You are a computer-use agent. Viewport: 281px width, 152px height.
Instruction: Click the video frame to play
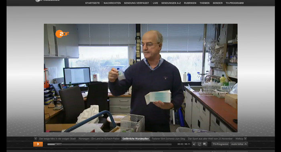[x=140, y=78]
